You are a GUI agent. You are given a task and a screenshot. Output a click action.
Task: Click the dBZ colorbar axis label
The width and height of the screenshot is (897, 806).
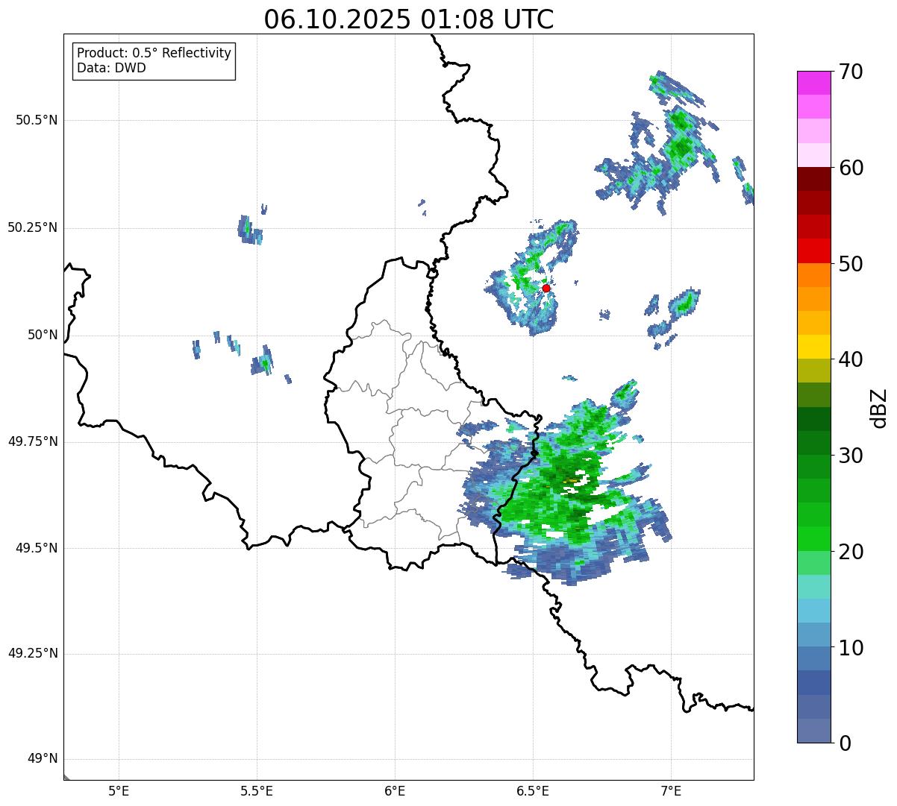[x=879, y=408]
